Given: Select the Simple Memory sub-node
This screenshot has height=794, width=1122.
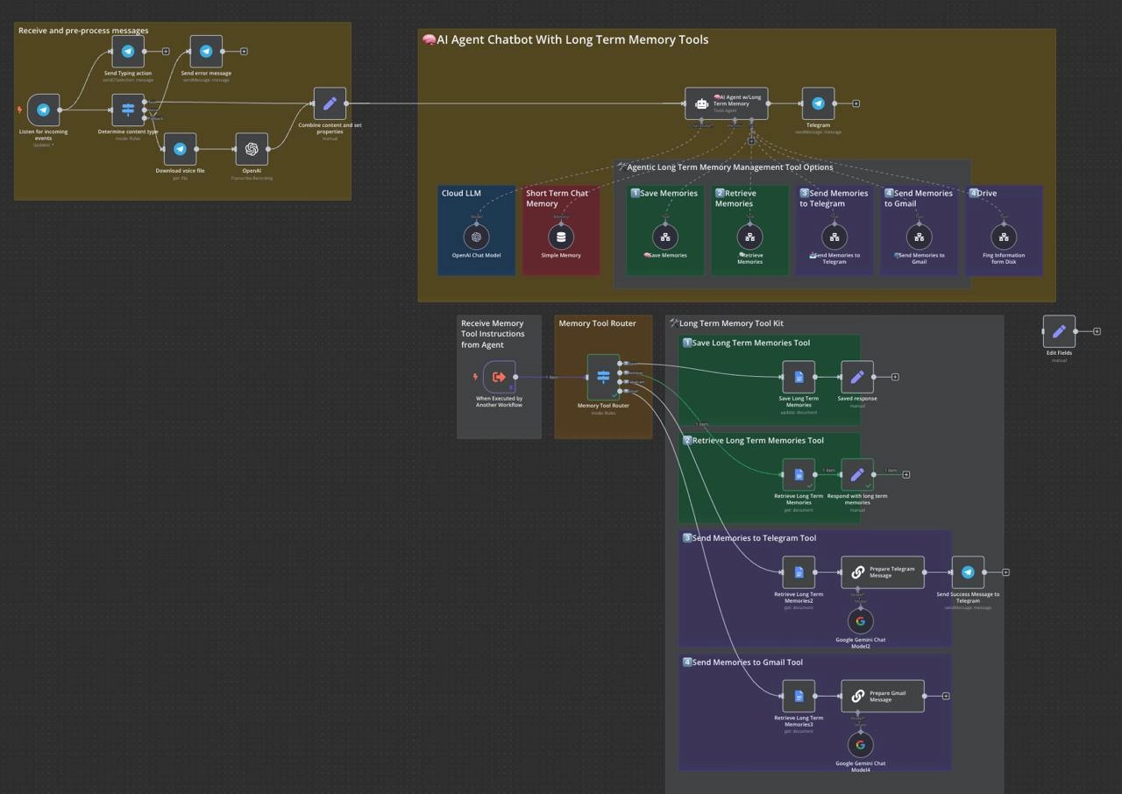Looking at the screenshot, I should point(561,237).
